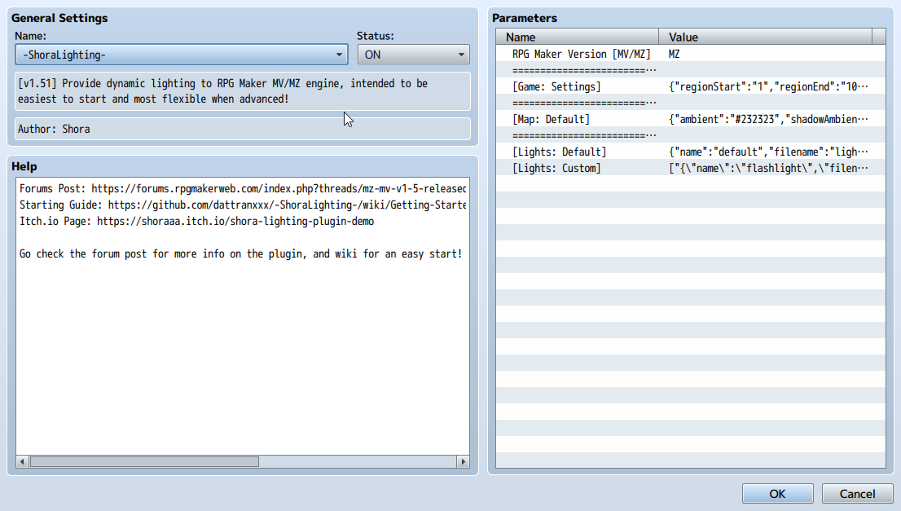The image size is (901, 511).
Task: Select the regionStart value for Game Settings
Action: tap(768, 86)
